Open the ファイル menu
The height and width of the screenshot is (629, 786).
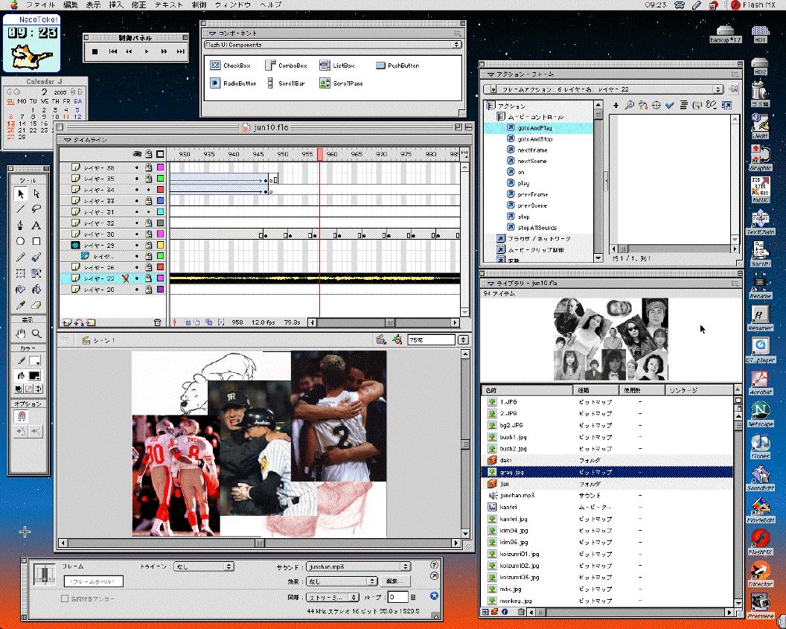click(40, 4)
